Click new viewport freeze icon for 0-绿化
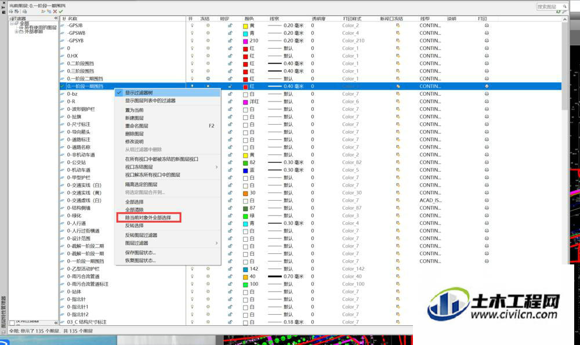 pyautogui.click(x=398, y=216)
